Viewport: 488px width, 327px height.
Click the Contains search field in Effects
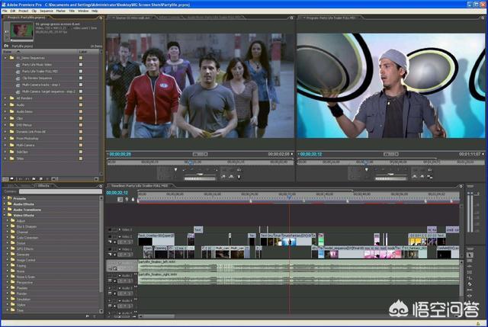pyautogui.click(x=60, y=191)
